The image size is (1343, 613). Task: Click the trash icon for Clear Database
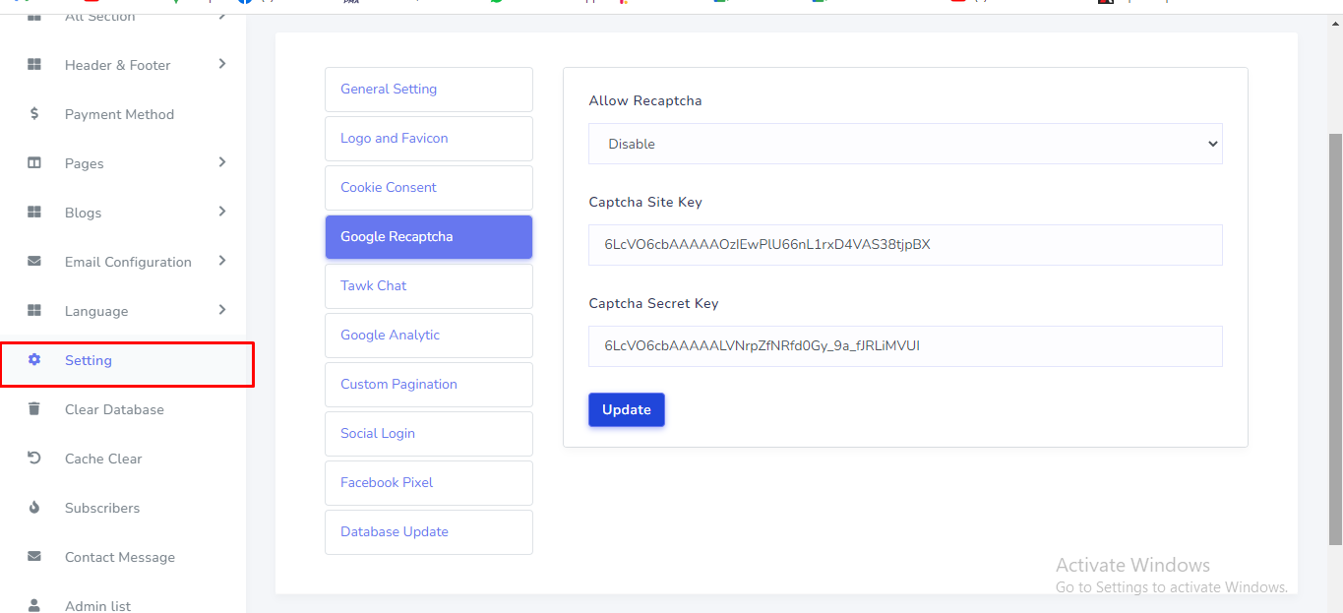click(34, 409)
